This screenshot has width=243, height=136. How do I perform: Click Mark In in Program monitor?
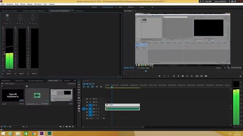coord(164,76)
